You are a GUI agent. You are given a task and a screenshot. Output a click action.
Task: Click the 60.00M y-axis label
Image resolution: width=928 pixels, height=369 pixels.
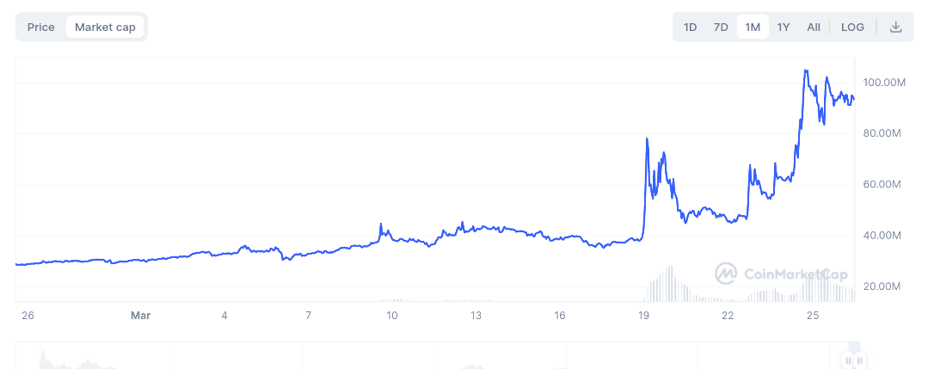pyautogui.click(x=882, y=184)
